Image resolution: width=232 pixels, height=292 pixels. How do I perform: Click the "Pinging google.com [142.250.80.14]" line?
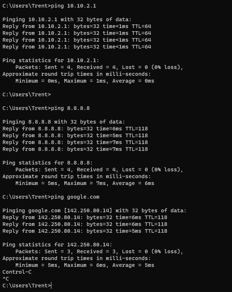tap(94, 210)
